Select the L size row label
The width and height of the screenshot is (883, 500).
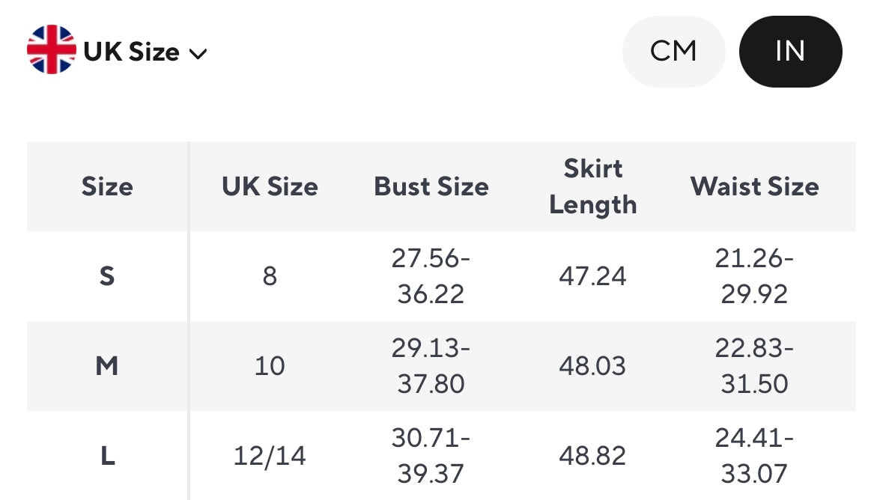(107, 456)
